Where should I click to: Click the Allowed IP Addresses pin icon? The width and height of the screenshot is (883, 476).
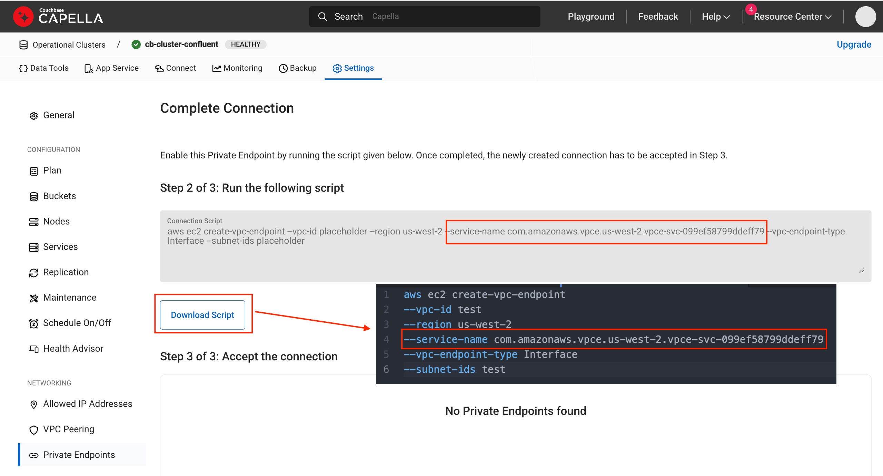tap(33, 404)
